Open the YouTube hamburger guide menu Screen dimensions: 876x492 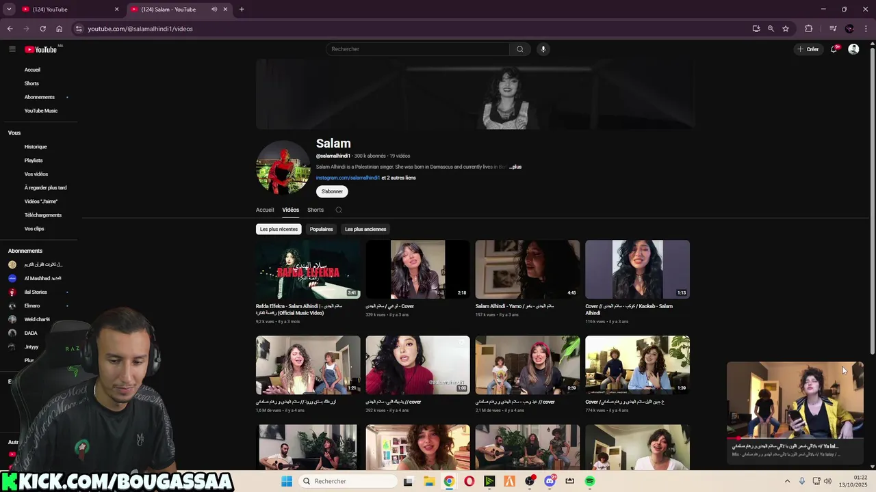click(12, 49)
